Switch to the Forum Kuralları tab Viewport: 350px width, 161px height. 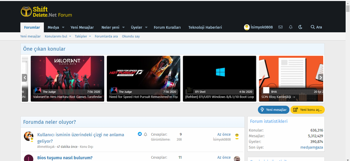point(167,27)
